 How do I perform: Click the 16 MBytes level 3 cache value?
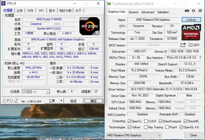(76, 82)
